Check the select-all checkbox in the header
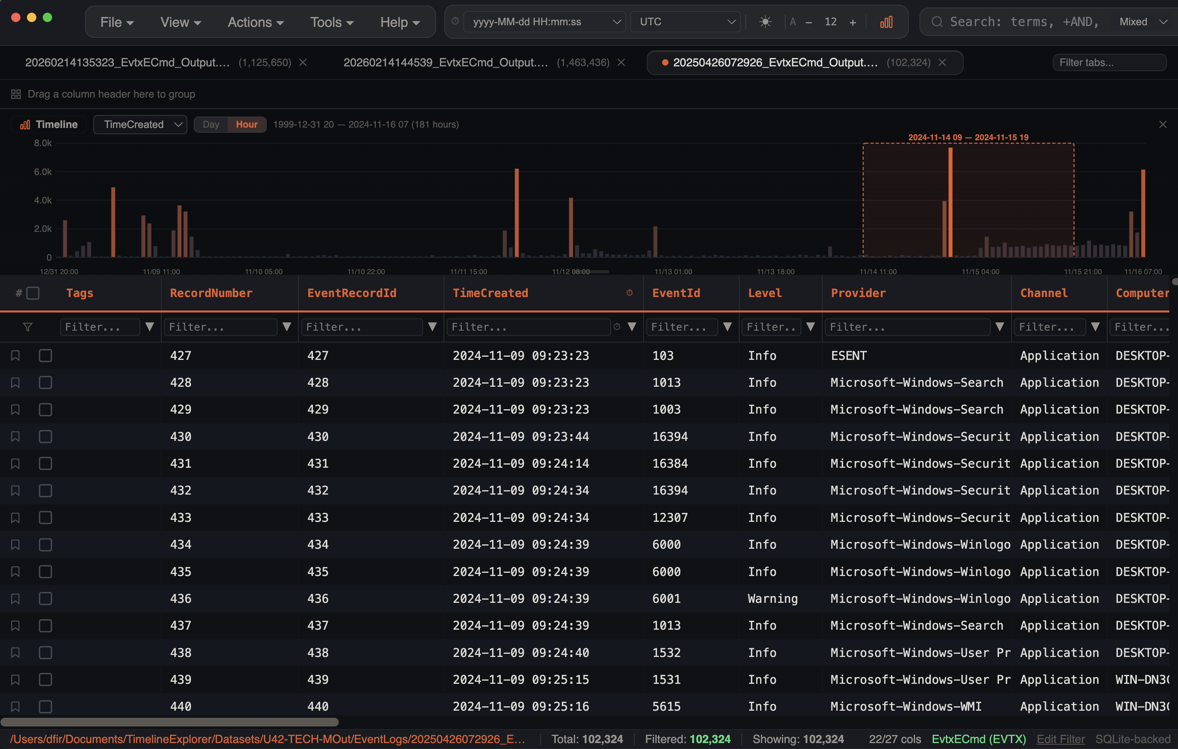 (33, 292)
